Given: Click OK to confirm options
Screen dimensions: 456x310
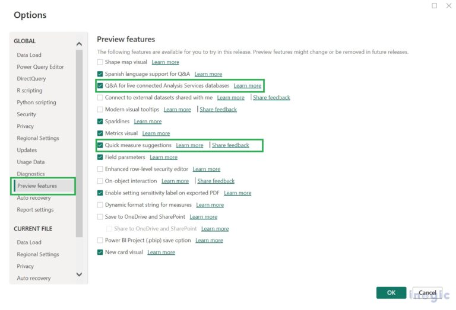Looking at the screenshot, I should [391, 293].
